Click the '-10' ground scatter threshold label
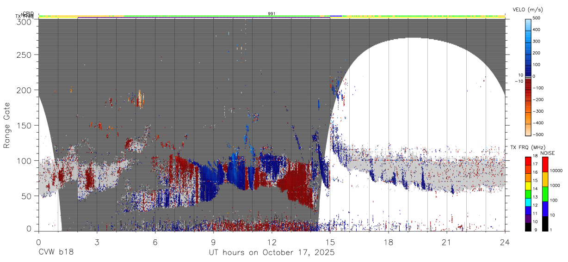The height and width of the screenshot is (262, 568). pos(519,81)
